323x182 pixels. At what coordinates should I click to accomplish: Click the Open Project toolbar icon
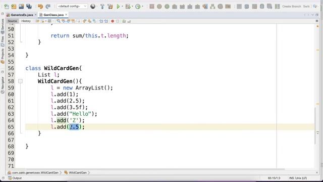(21, 7)
